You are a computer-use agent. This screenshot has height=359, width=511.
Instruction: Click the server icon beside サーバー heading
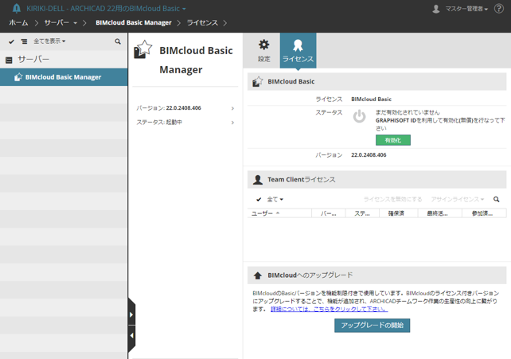tap(9, 60)
